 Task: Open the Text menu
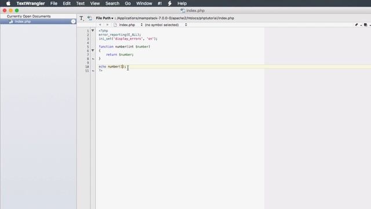[x=80, y=3]
